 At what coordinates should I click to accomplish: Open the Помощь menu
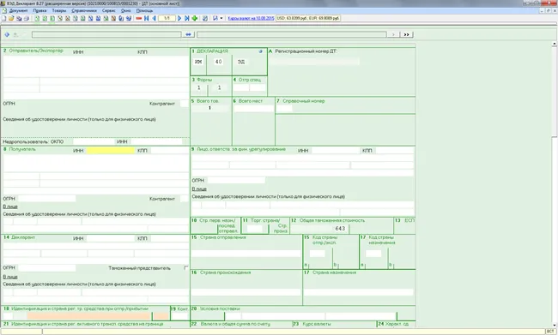pos(144,10)
